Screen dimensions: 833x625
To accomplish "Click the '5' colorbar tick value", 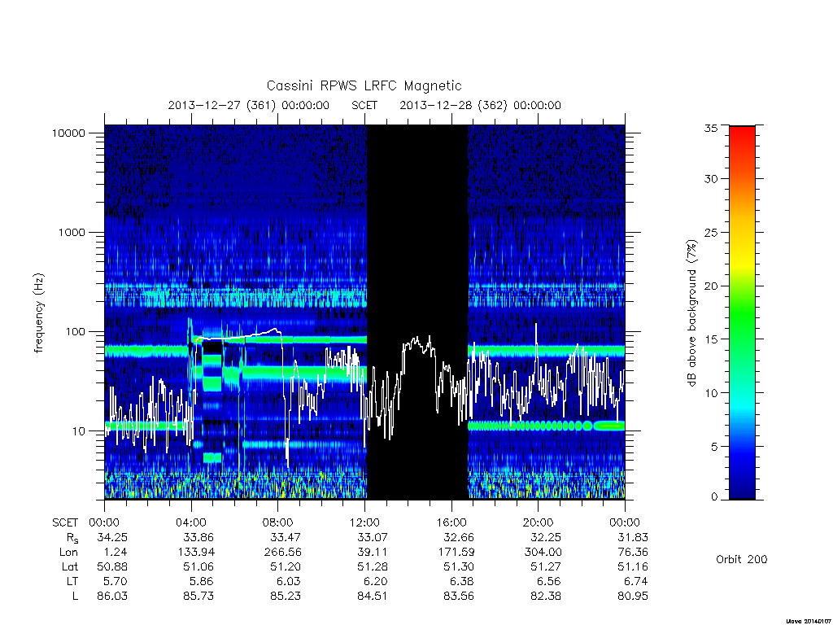I will [x=714, y=447].
